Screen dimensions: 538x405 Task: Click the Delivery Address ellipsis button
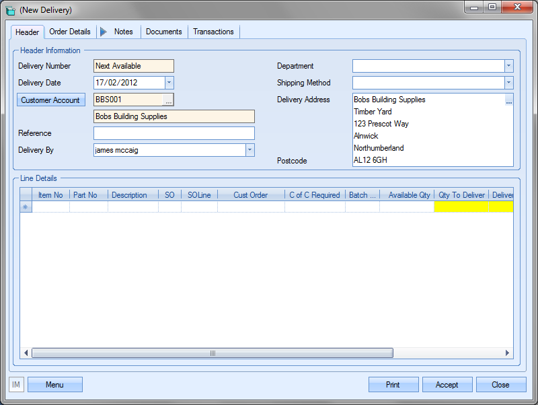pyautogui.click(x=509, y=101)
